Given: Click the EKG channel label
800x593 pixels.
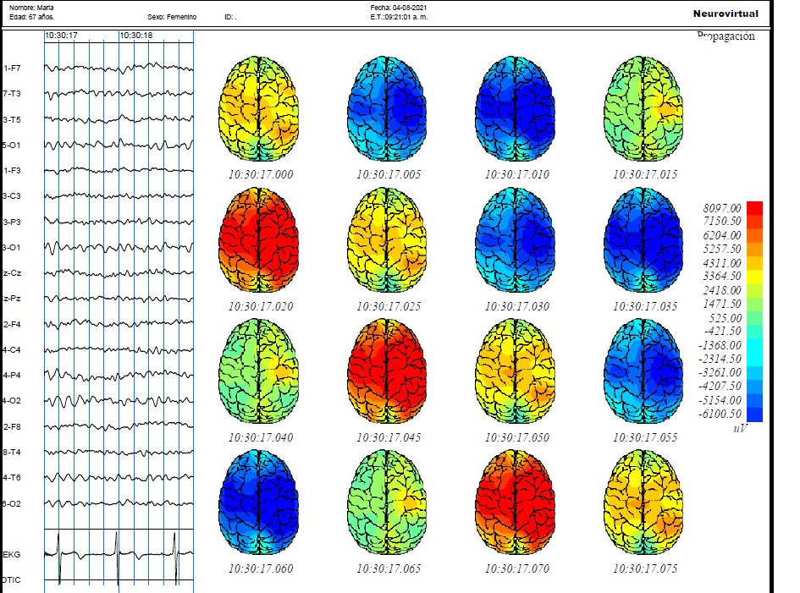Looking at the screenshot, I should (12, 554).
